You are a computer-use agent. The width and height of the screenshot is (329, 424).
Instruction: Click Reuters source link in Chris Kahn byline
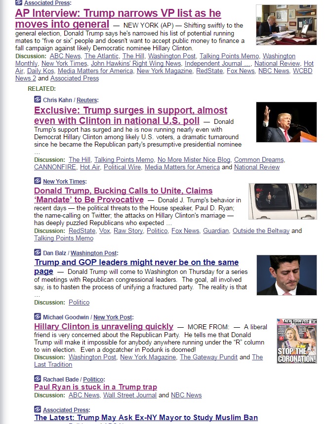click(86, 100)
